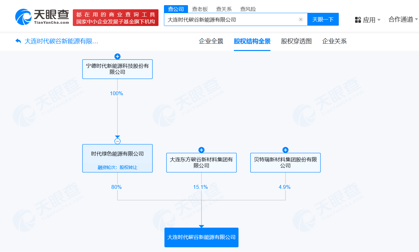Click the 15.1% shareholding label
This screenshot has height=252, width=419.
tap(201, 187)
